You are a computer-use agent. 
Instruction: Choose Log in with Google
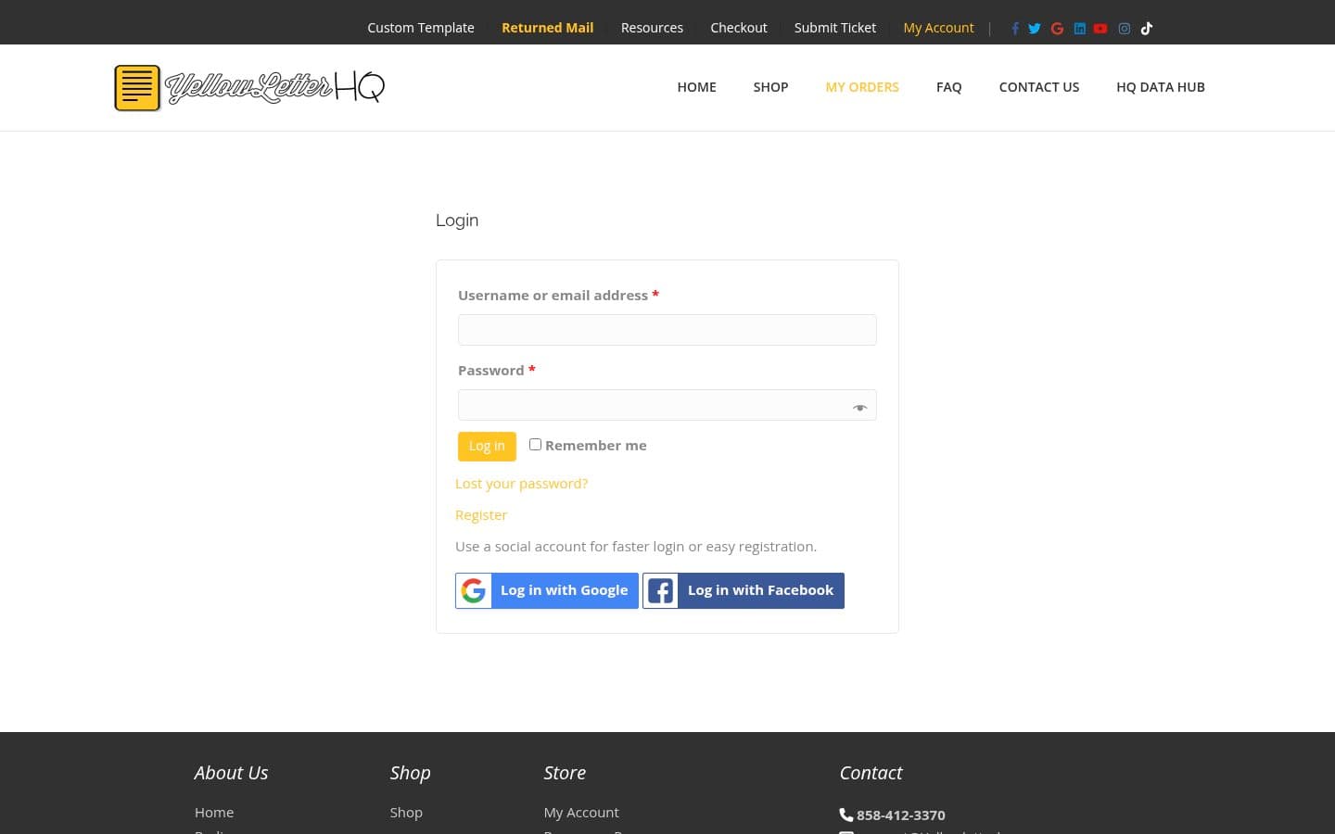547,590
